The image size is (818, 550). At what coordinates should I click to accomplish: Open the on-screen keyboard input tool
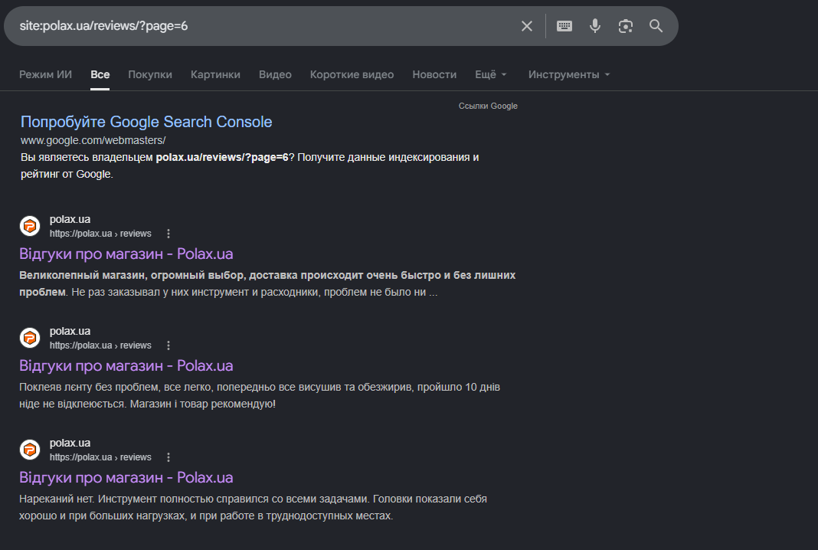click(564, 26)
